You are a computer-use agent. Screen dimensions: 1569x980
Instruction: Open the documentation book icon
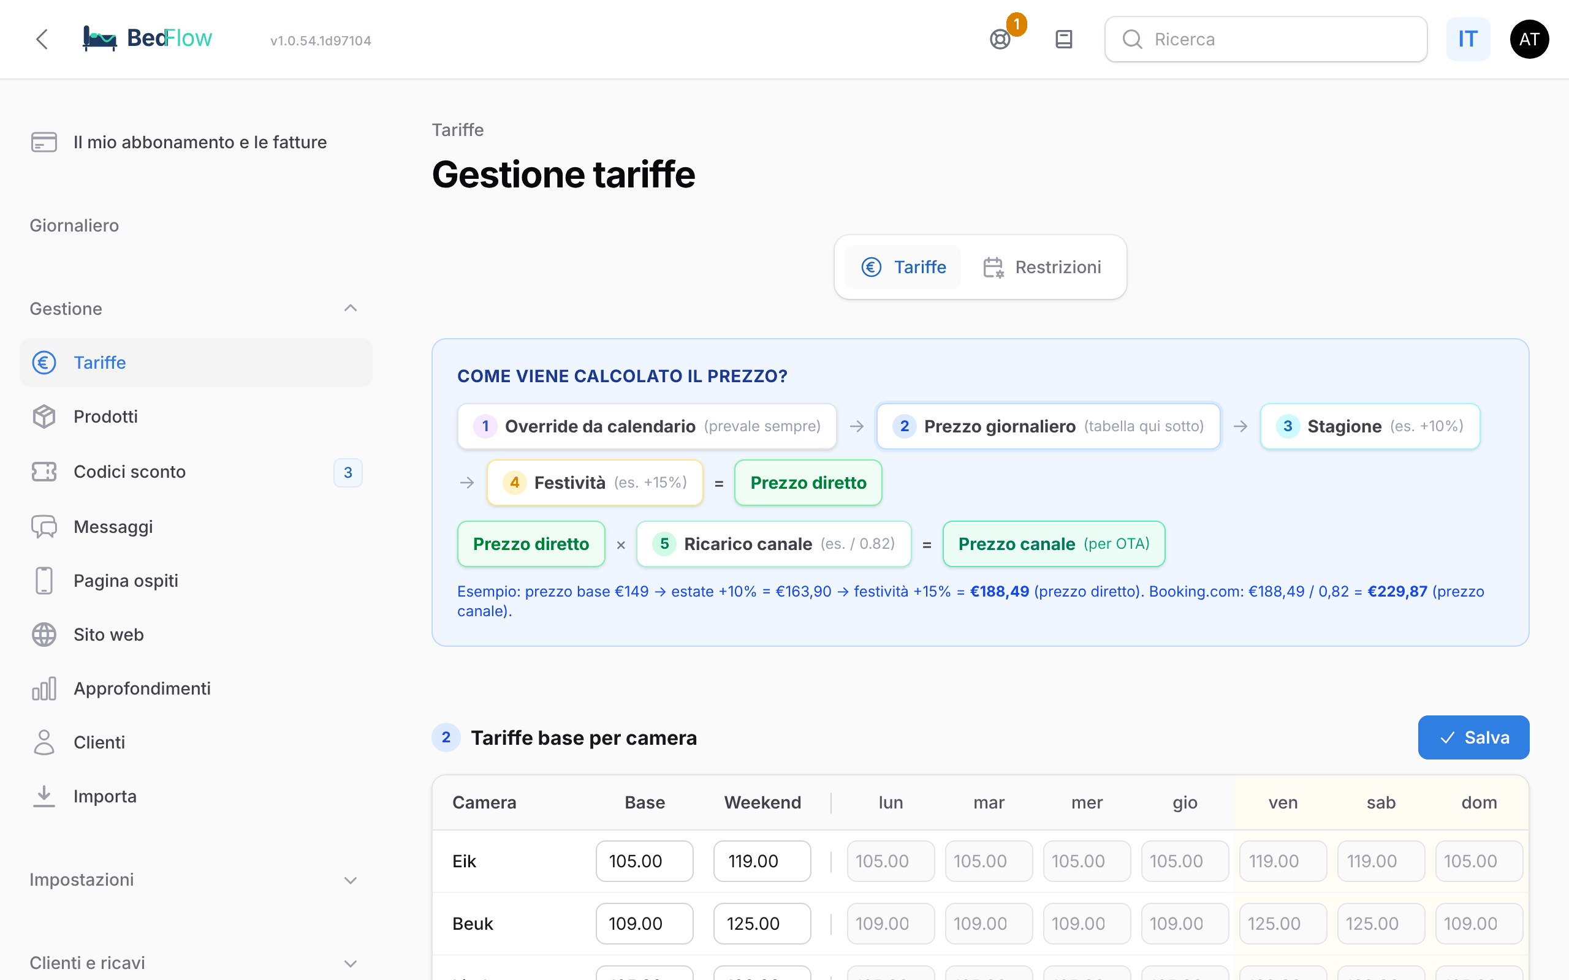point(1064,40)
